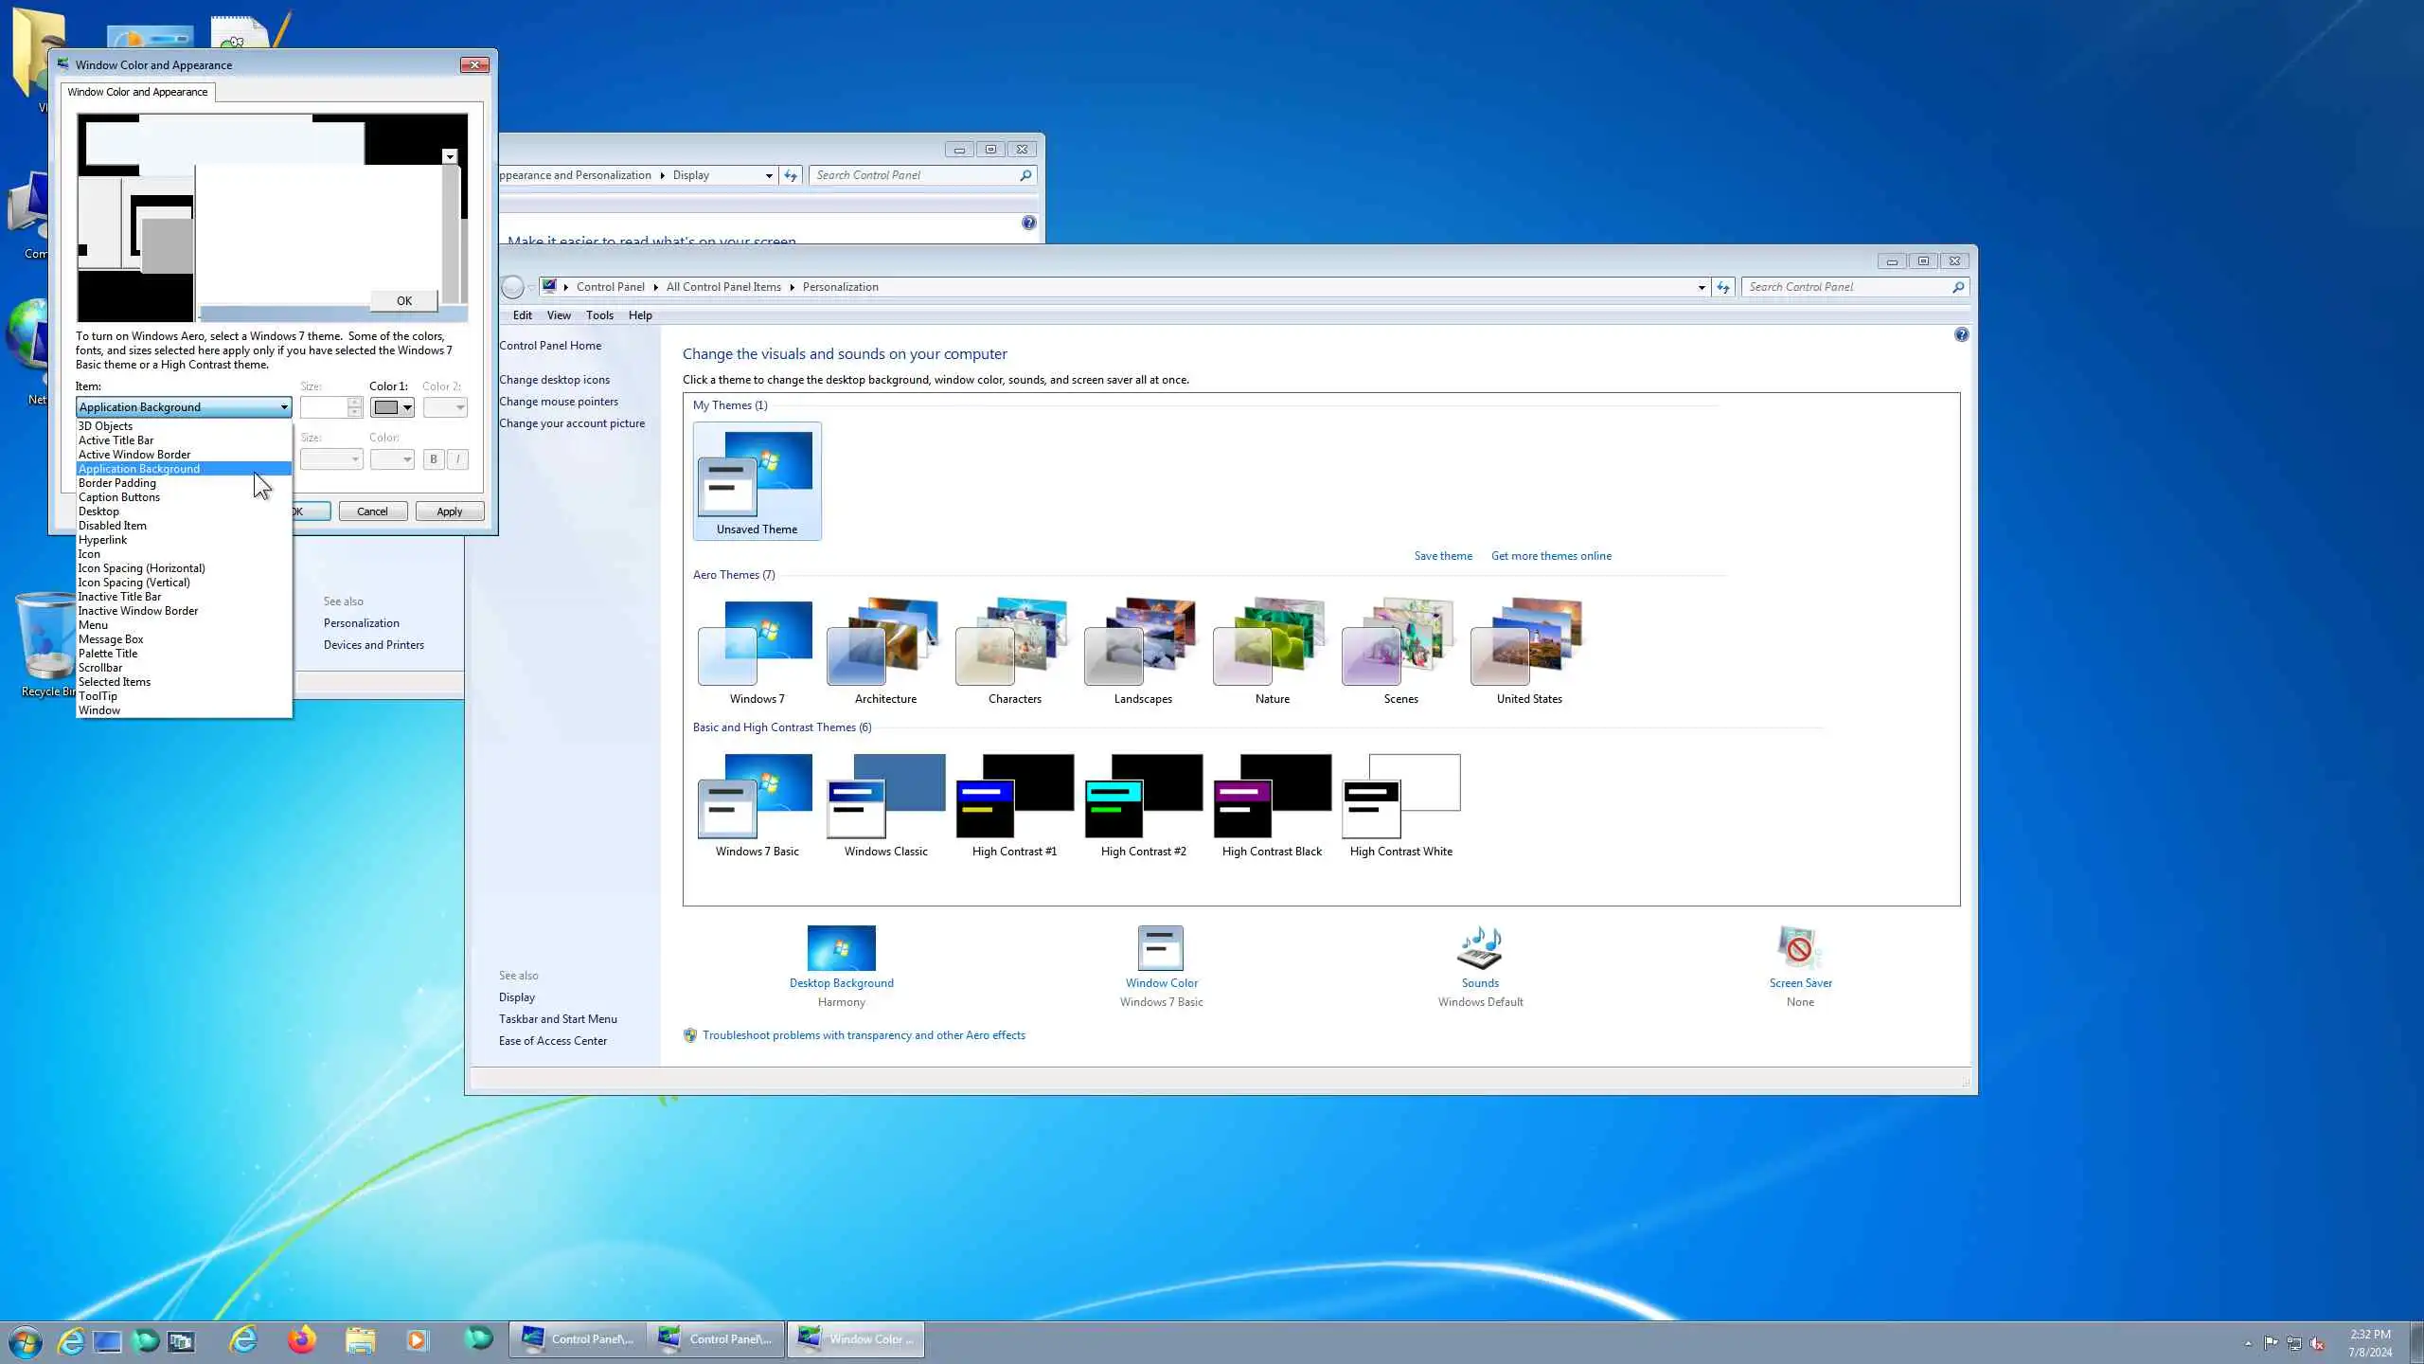Click the Start orb button

[x=26, y=1341]
